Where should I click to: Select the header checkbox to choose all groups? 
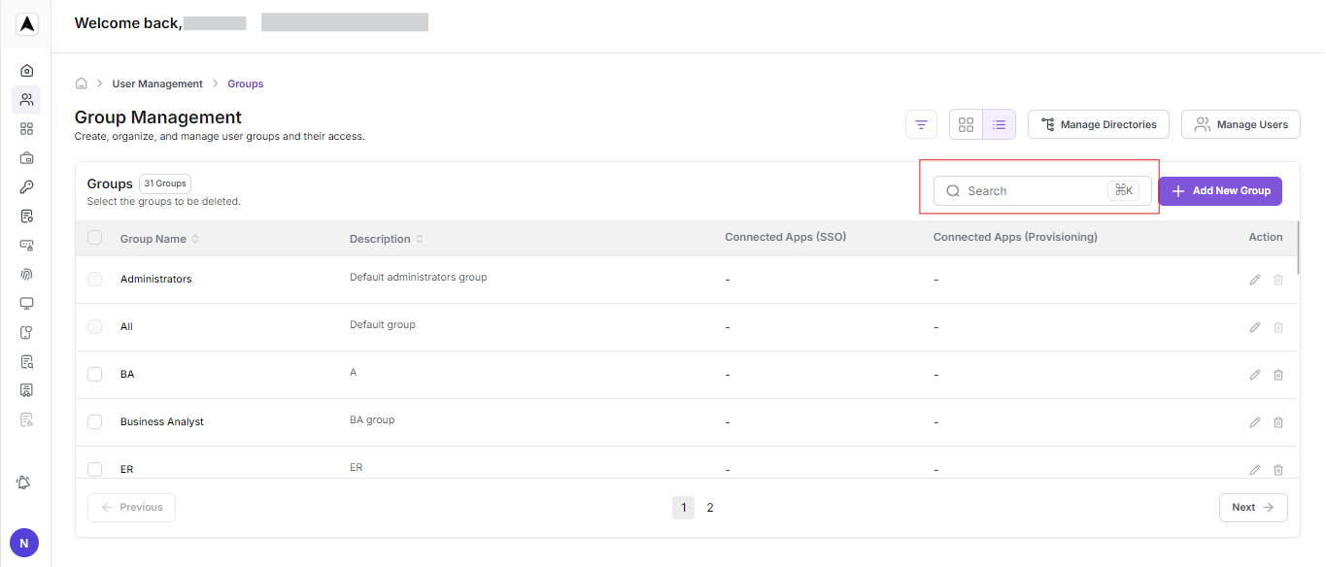click(94, 238)
